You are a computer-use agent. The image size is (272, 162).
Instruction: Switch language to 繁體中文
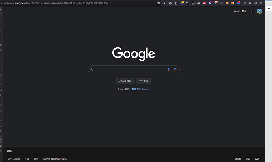point(136,89)
